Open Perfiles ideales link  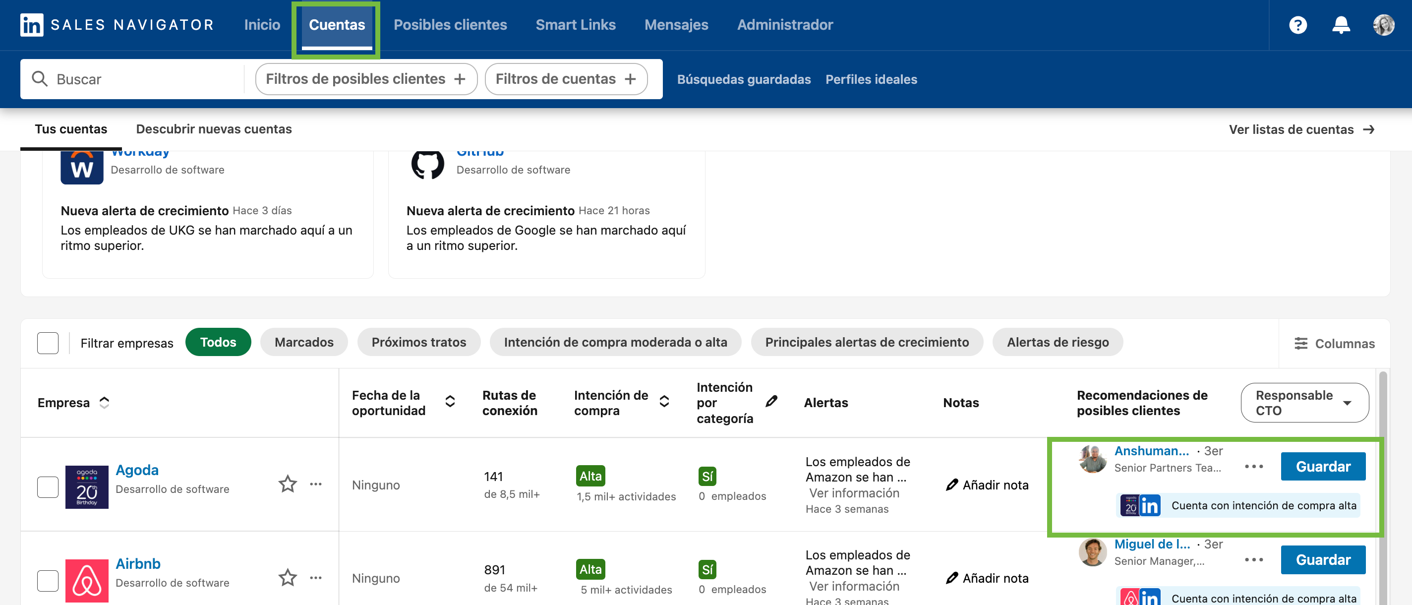871,79
